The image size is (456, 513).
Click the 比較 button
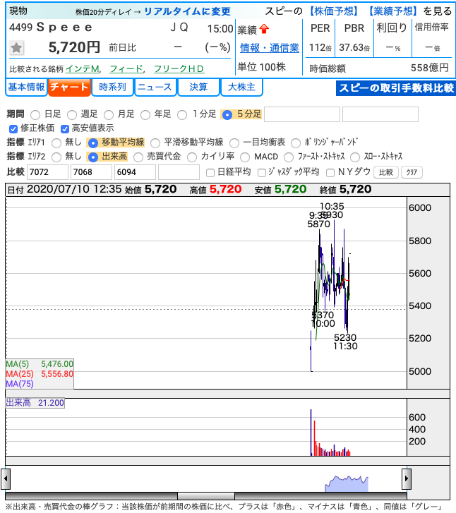click(386, 172)
